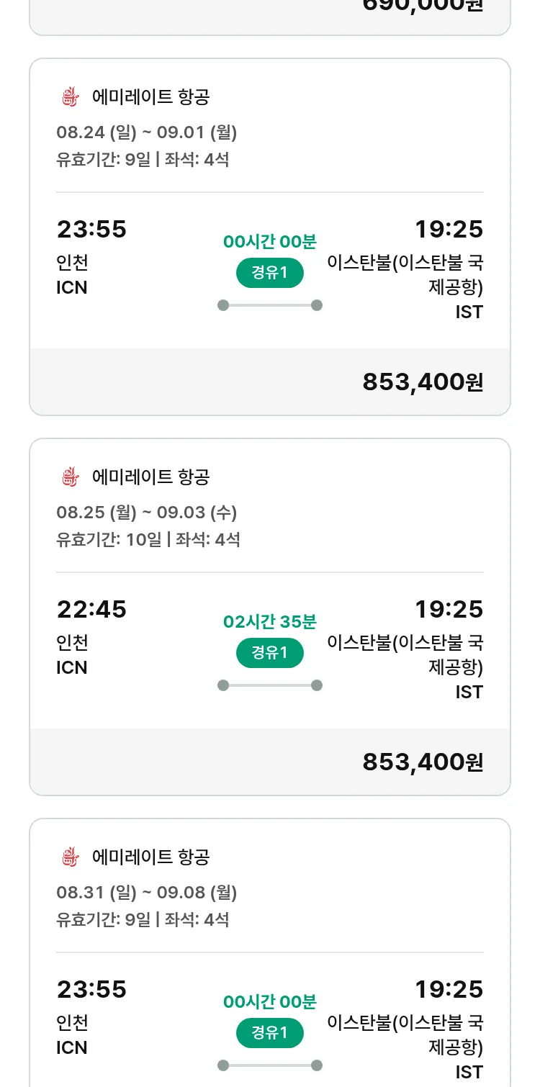Click the route line in the 08.25 card
Image resolution: width=540 pixels, height=1087 pixels.
point(270,685)
